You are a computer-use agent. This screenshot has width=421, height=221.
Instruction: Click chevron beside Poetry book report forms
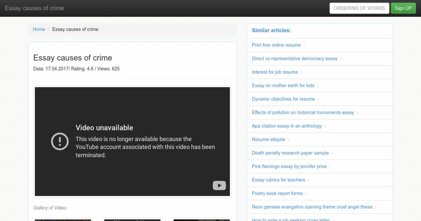tap(306, 194)
